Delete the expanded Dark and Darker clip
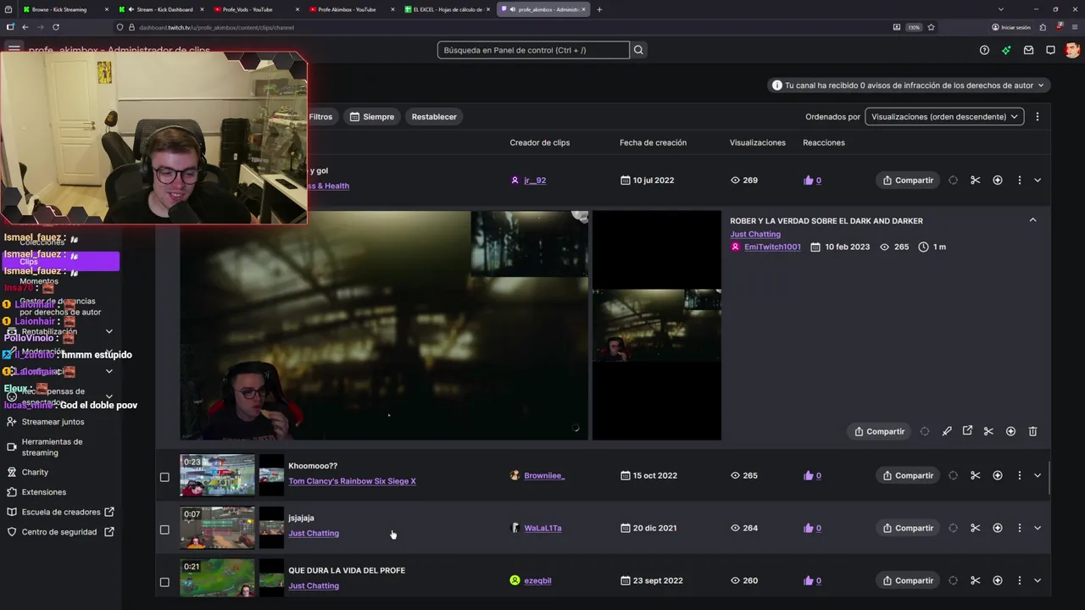 tap(1032, 431)
